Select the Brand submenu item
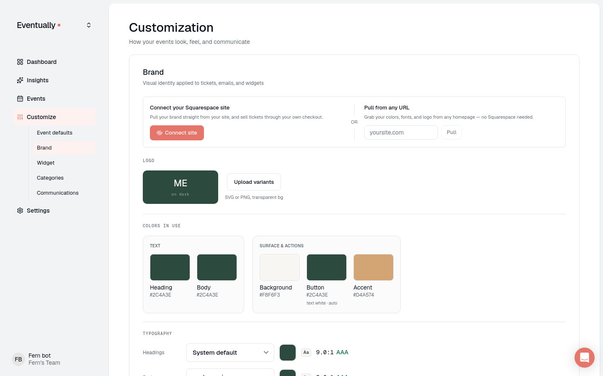Image resolution: width=603 pixels, height=376 pixels. click(x=64, y=148)
